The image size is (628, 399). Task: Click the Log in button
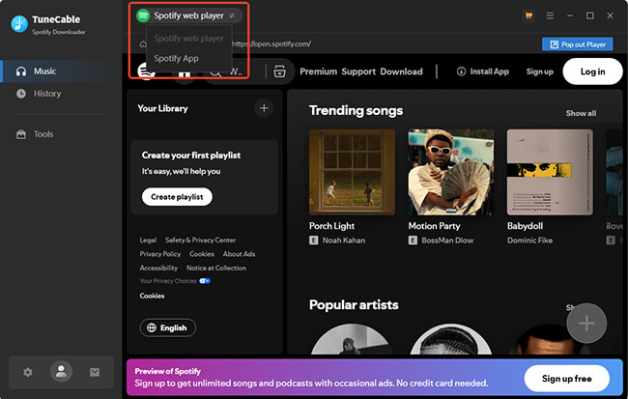coord(592,71)
